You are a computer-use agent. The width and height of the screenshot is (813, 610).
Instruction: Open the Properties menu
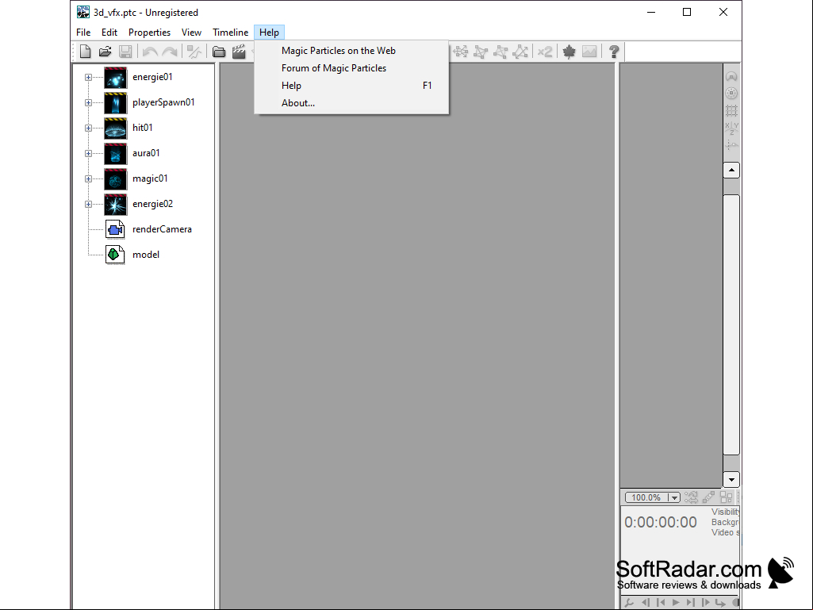tap(149, 33)
